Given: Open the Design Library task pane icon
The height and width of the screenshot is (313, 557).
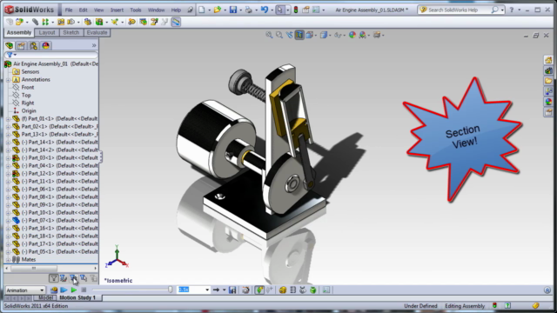Looking at the screenshot, I should coord(548,70).
